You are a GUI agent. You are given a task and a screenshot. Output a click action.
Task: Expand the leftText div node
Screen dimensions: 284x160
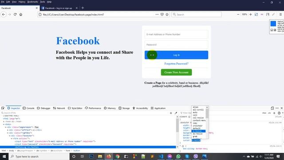click(x=8, y=130)
